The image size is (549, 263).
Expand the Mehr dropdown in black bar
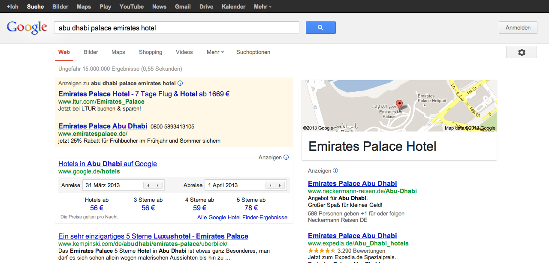(x=262, y=6)
